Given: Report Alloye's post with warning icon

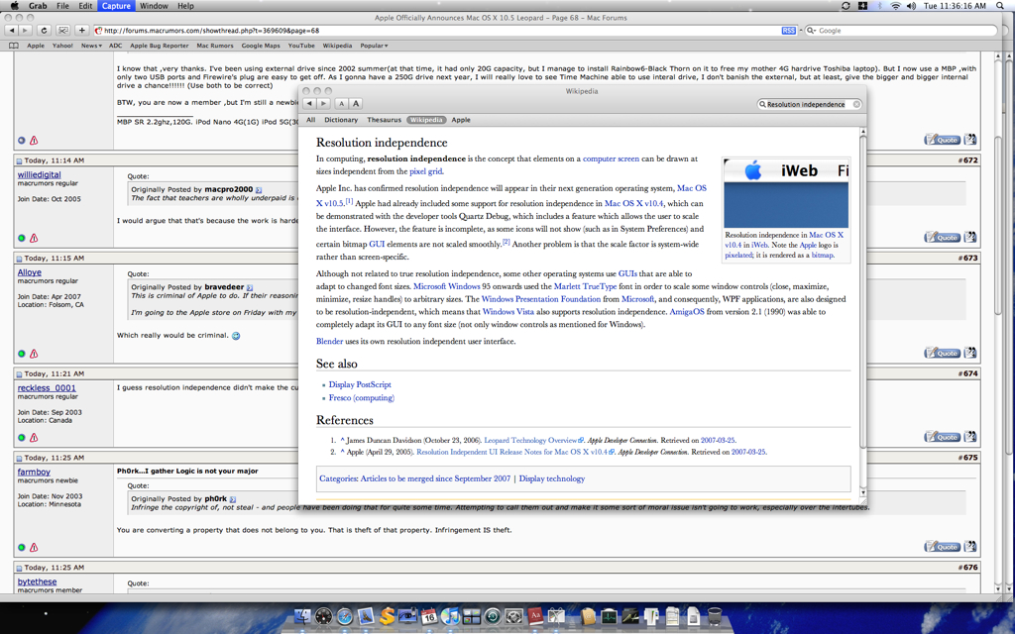Looking at the screenshot, I should [34, 354].
